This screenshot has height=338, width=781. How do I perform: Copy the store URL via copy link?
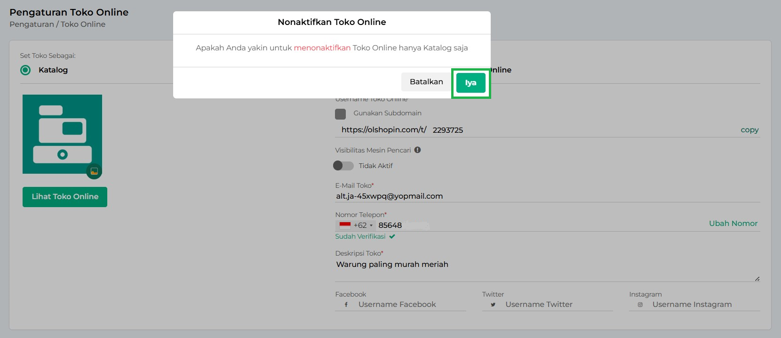(749, 130)
